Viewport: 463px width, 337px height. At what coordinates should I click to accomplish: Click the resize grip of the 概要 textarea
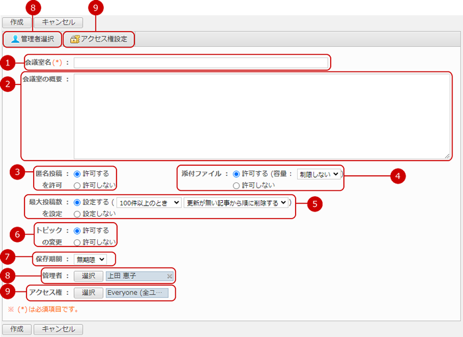pyautogui.click(x=447, y=156)
